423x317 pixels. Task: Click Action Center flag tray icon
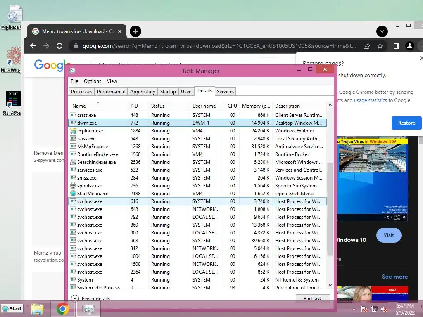click(364, 309)
